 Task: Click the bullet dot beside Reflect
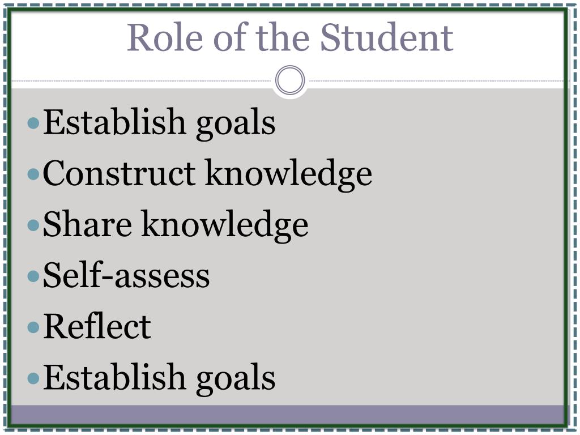coord(33,327)
